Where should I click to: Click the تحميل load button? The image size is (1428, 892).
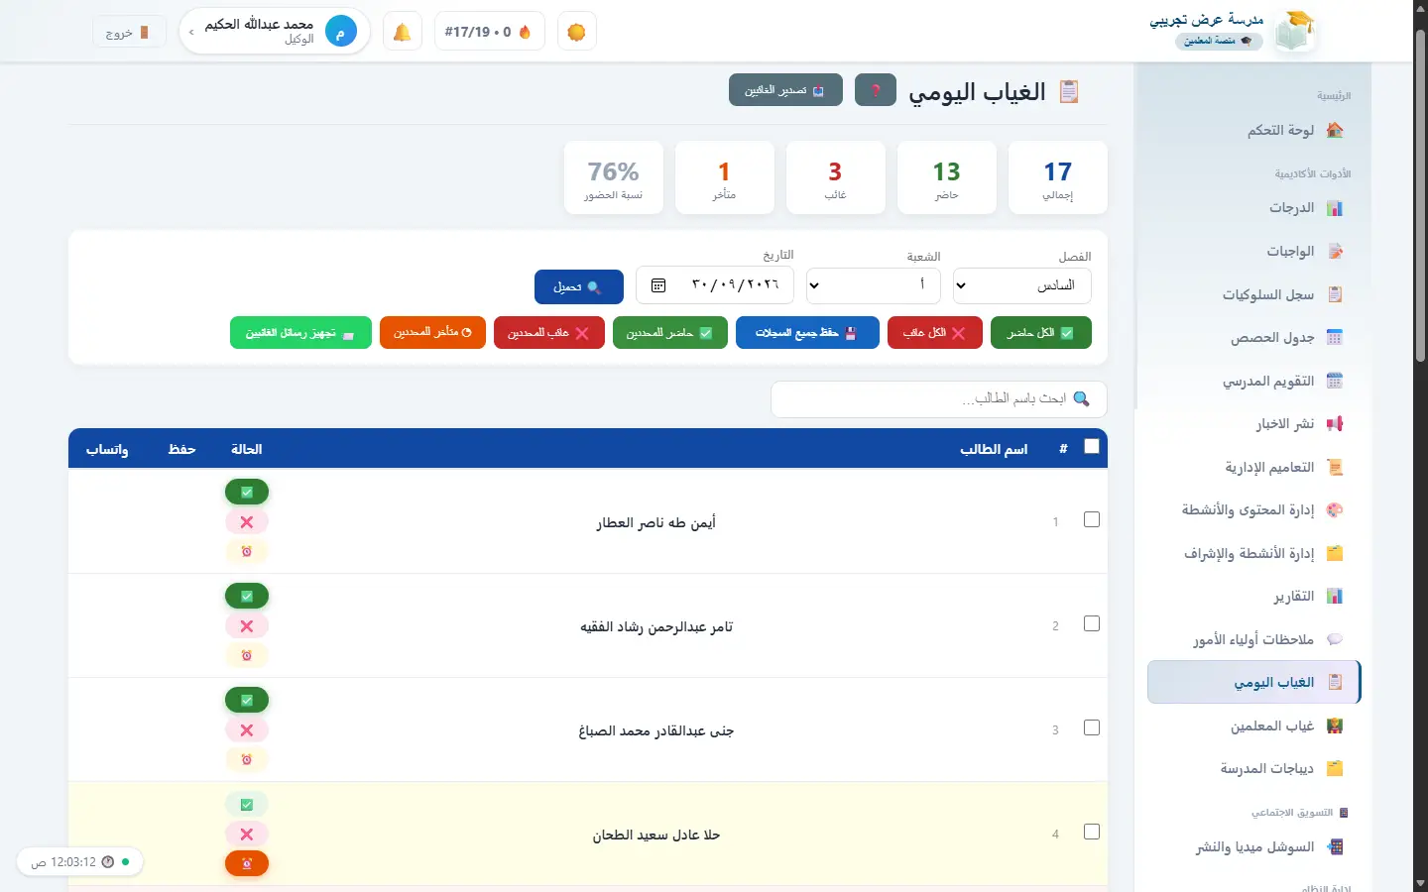tap(579, 286)
